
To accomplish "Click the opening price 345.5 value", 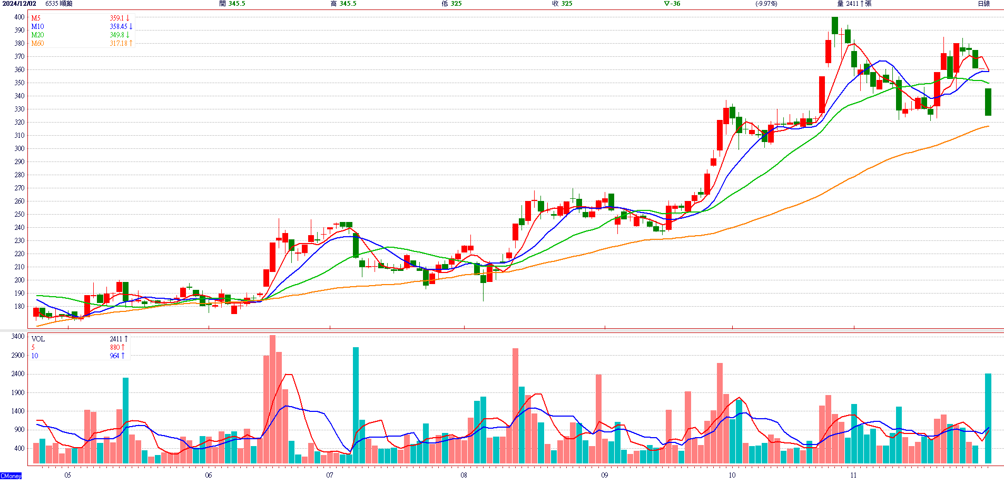I will pos(237,4).
